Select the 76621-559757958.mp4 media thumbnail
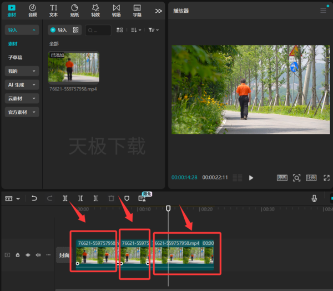Image resolution: width=333 pixels, height=291 pixels. 73,66
